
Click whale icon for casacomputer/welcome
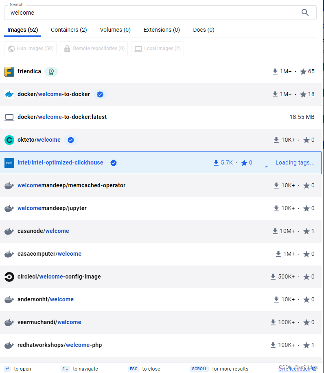[x=9, y=254]
